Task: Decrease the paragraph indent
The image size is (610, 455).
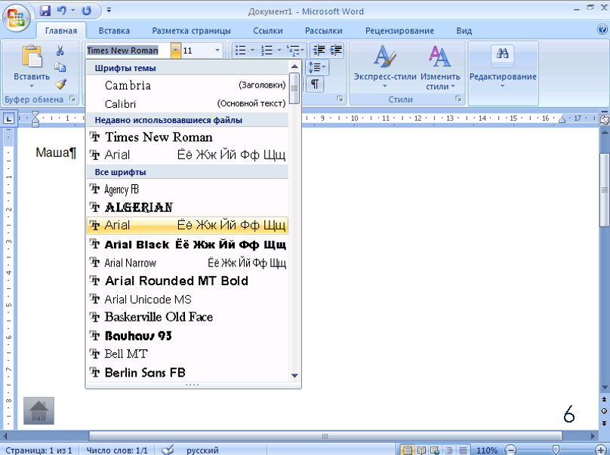Action: [x=319, y=50]
